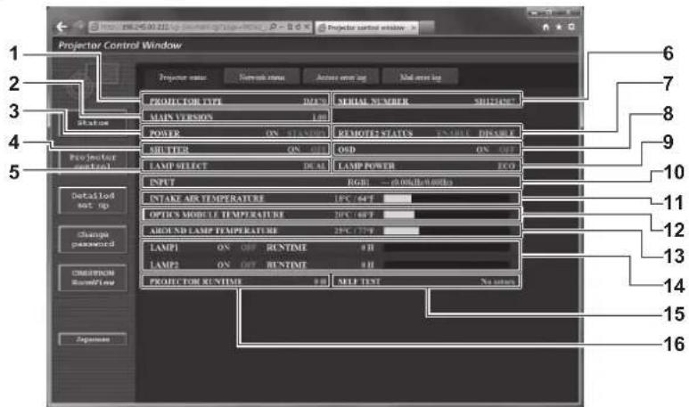Click the LAMP1 ON indicator
The height and width of the screenshot is (407, 689).
[223, 248]
